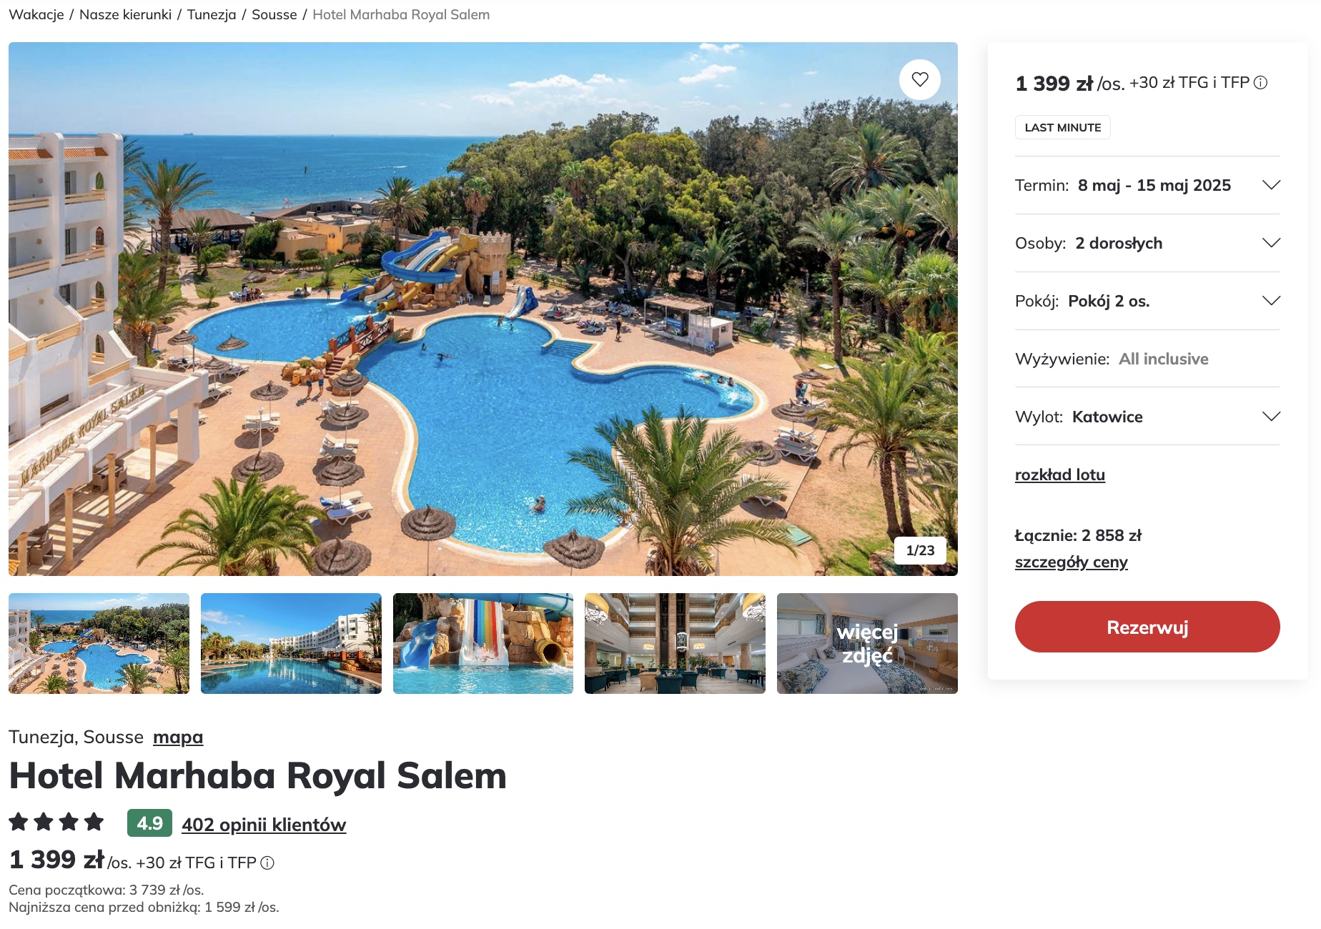
Task: Expand the Termin date dropdown
Action: tap(1147, 185)
